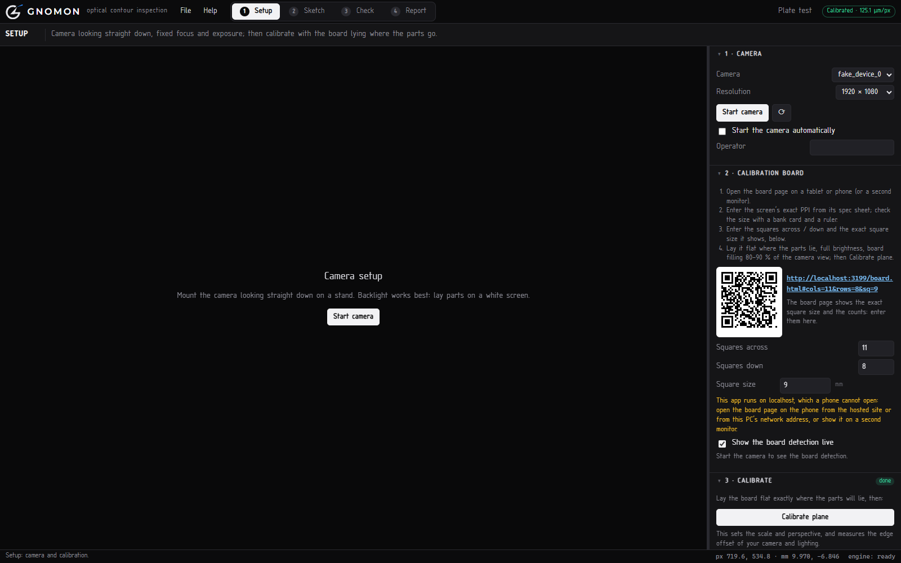Click the Operator input field
The height and width of the screenshot is (563, 901).
point(851,147)
